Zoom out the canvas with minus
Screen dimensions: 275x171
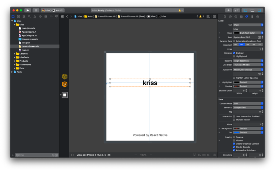pos(136,155)
